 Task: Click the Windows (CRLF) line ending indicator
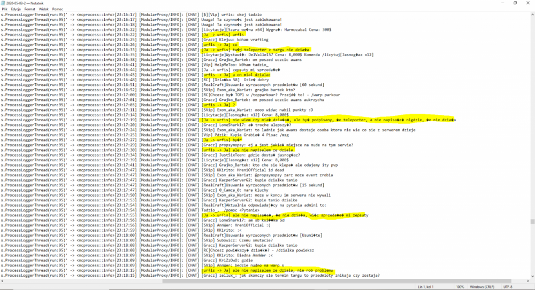483,287
